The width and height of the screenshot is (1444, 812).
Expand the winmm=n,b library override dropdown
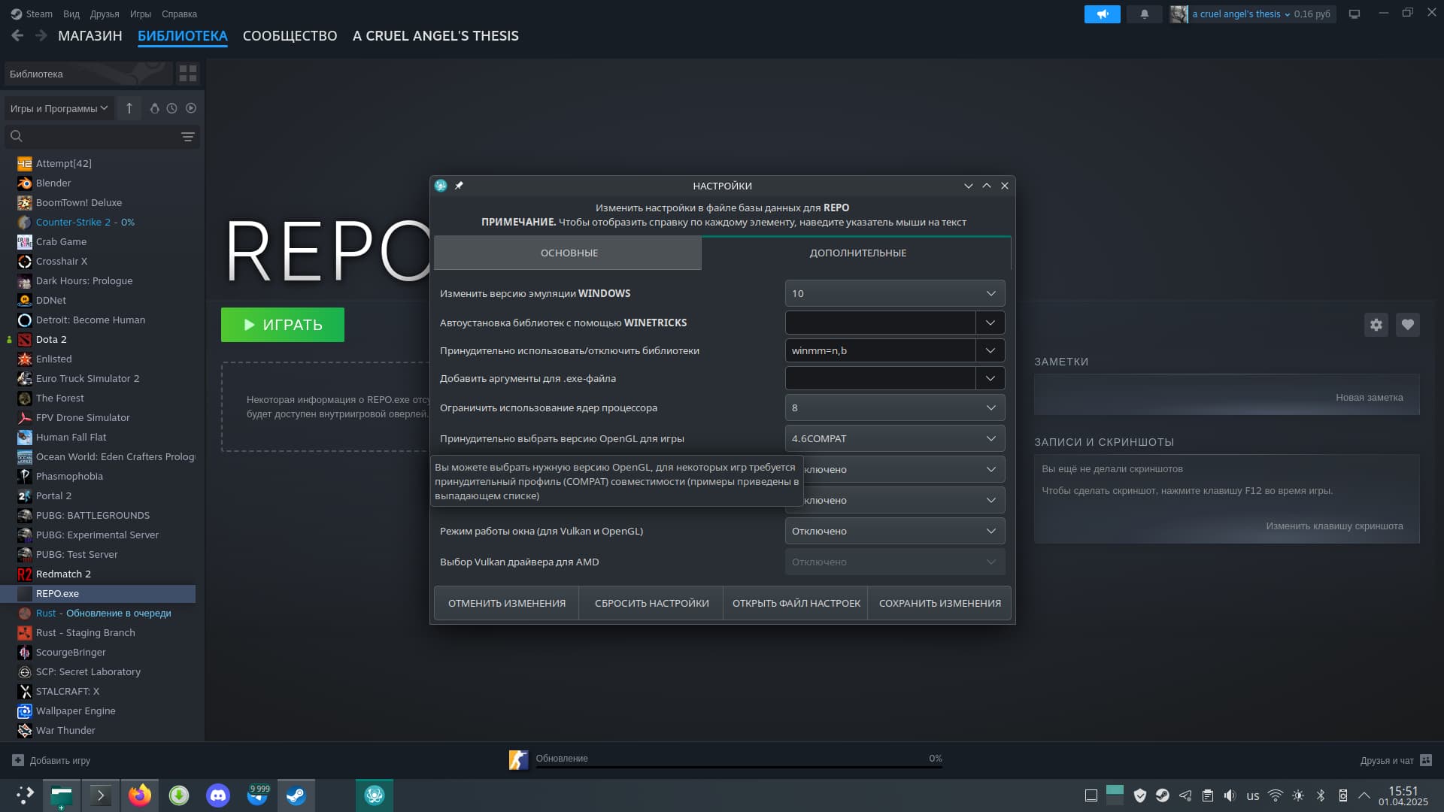(990, 350)
